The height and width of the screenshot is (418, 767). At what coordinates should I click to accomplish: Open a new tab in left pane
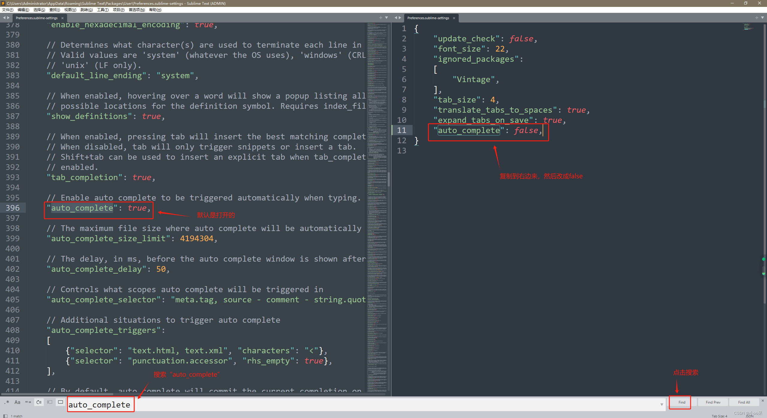coord(381,18)
